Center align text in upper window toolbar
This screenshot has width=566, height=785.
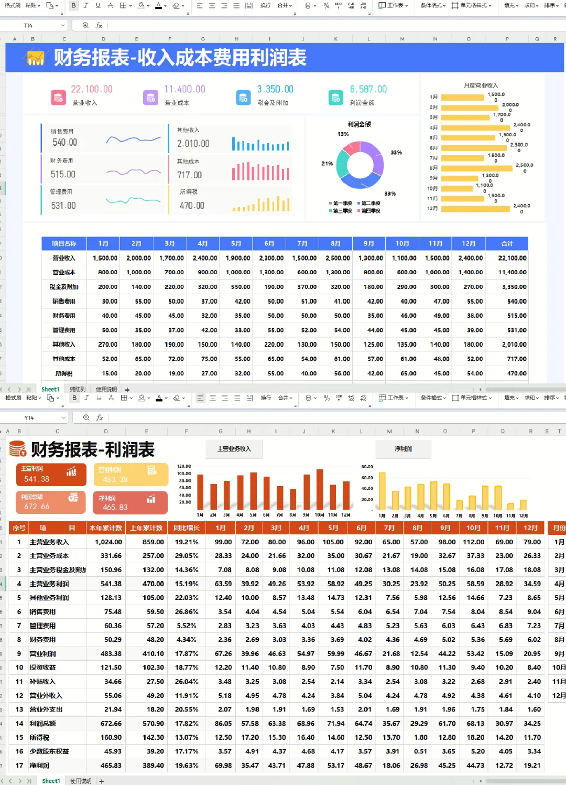tap(212, 6)
